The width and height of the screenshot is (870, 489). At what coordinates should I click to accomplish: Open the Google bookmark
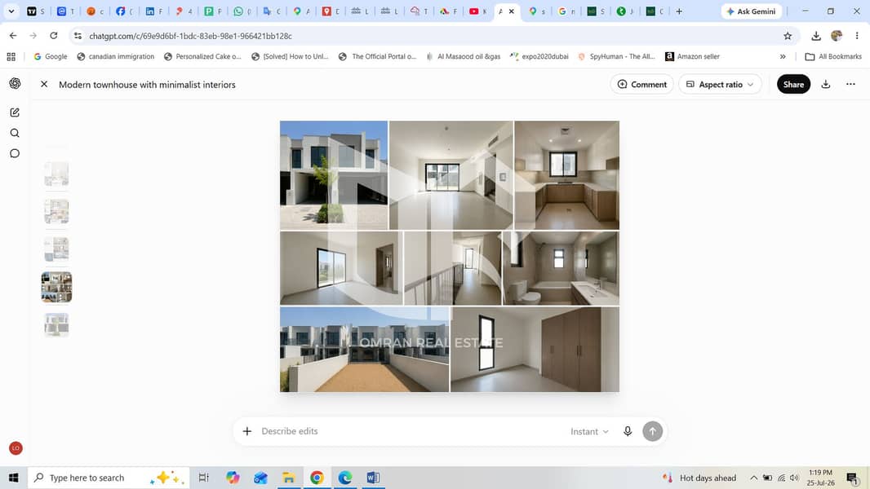pyautogui.click(x=51, y=56)
